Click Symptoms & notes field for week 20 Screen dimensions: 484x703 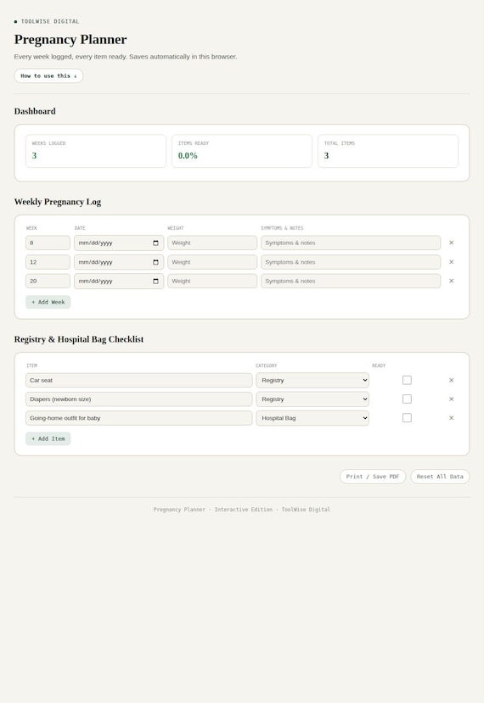pos(351,281)
